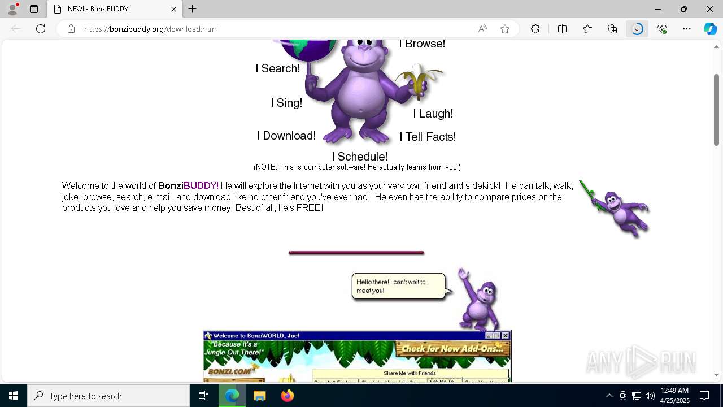The height and width of the screenshot is (407, 723).
Task: Click the swinging Bonzi monkey image
Action: tap(615, 209)
